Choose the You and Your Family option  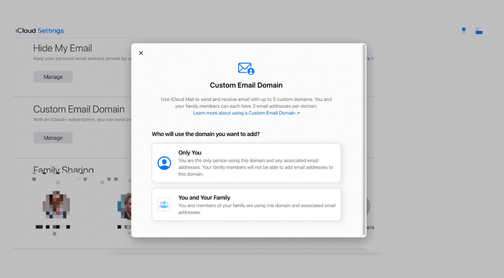click(246, 204)
